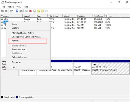The width and height of the screenshot is (130, 102).
Task: Click the Show/Hide Console Tree icon
Action: [x=12, y=11]
